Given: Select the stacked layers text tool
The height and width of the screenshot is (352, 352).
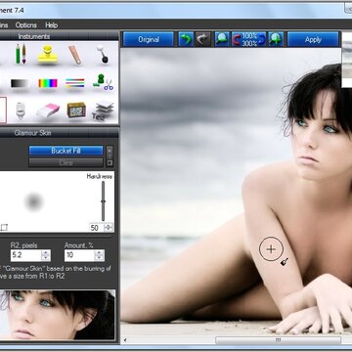Looking at the screenshot, I should [x=103, y=110].
